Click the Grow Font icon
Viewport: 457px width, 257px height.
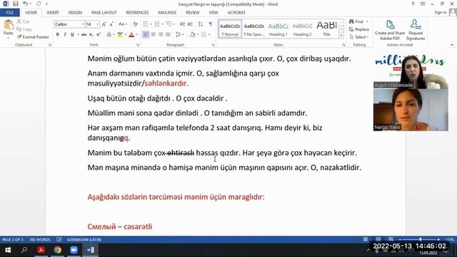coord(104,24)
